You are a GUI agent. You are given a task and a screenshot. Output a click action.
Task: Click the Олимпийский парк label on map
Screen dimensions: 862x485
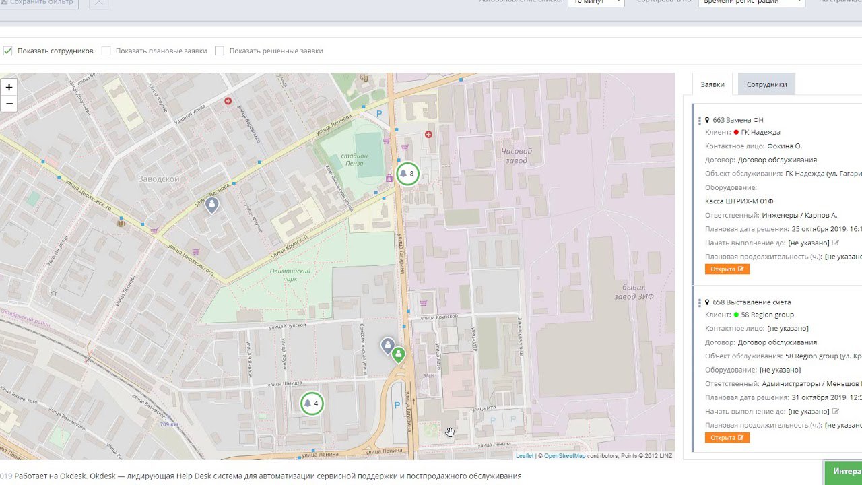click(290, 274)
